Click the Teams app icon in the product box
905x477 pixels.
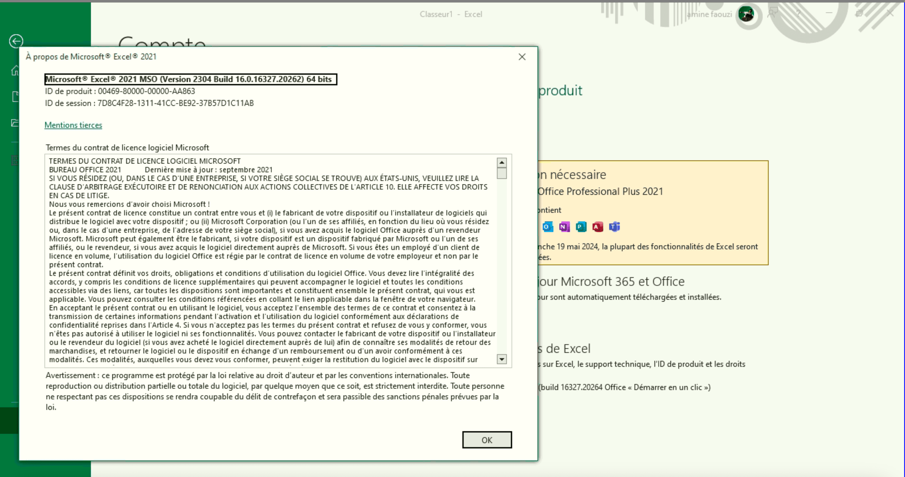(615, 227)
